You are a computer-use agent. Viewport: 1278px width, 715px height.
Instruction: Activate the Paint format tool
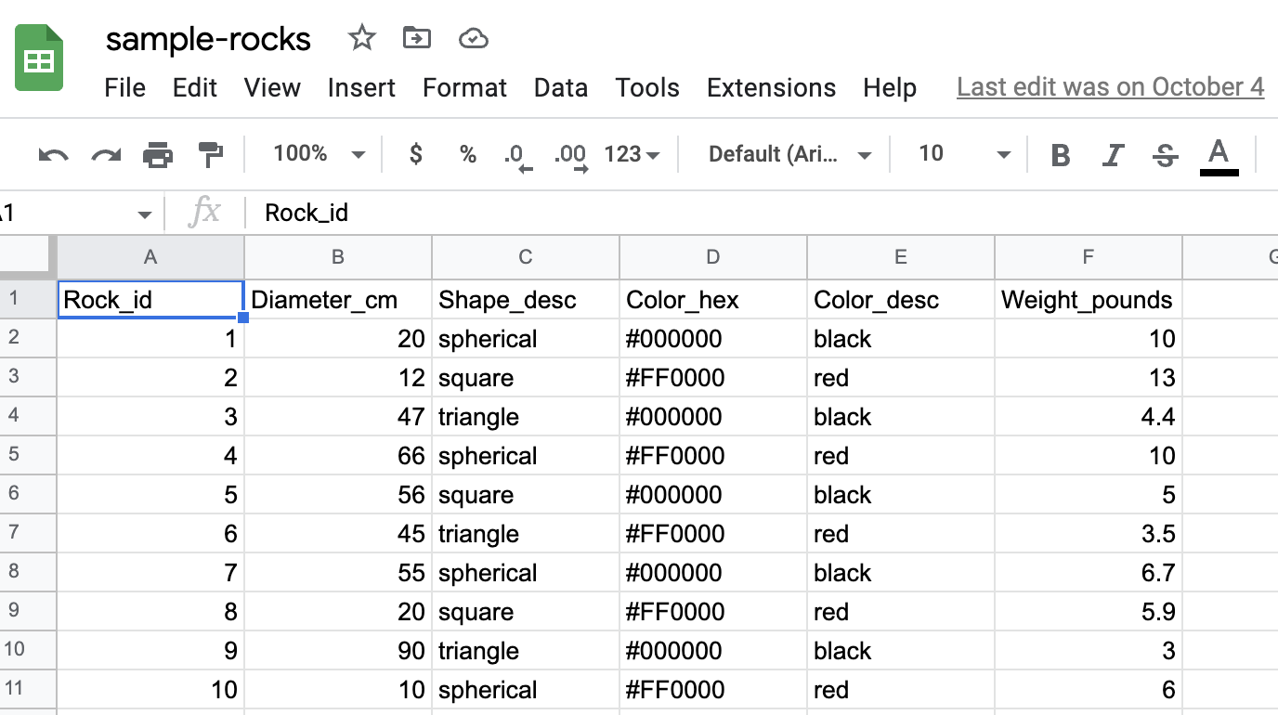pos(212,154)
